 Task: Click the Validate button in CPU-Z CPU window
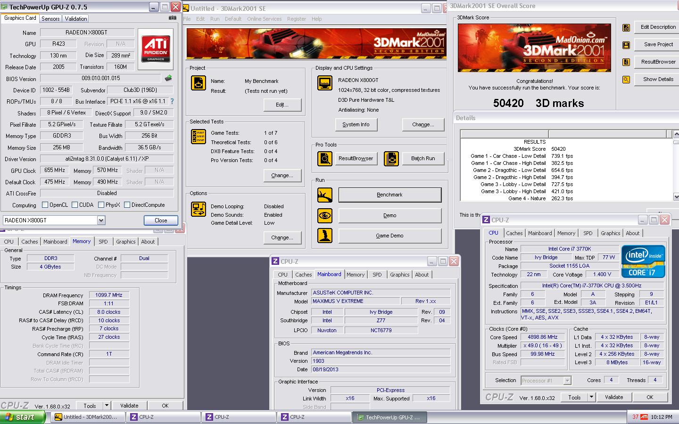click(x=614, y=397)
